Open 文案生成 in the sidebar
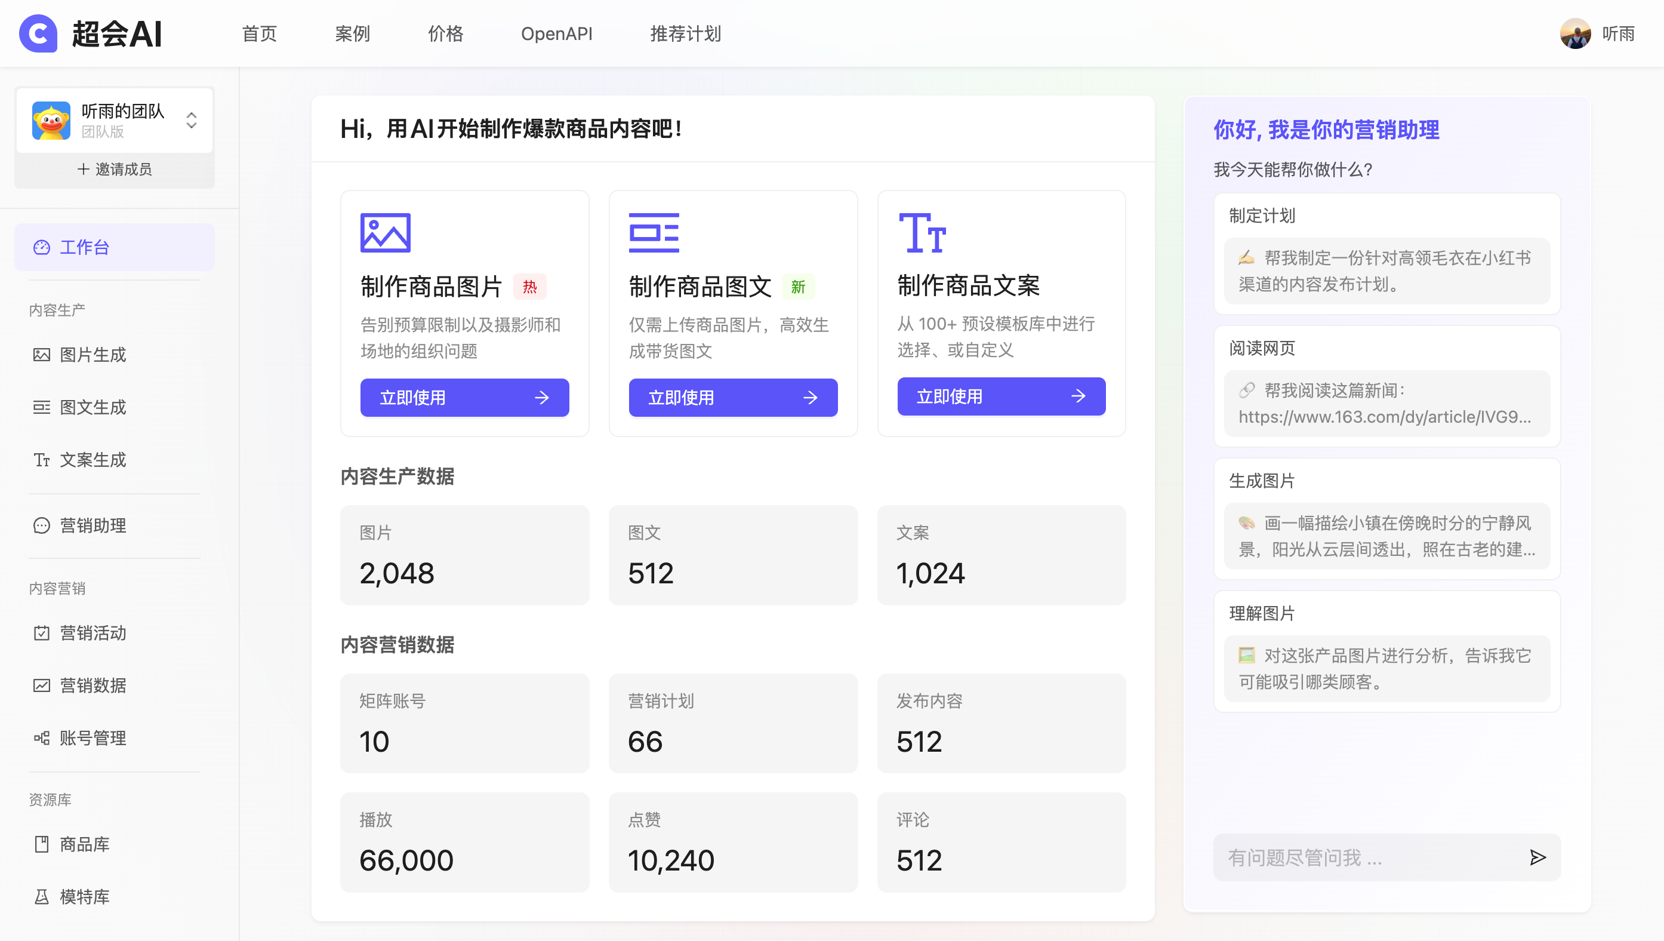 [115, 460]
